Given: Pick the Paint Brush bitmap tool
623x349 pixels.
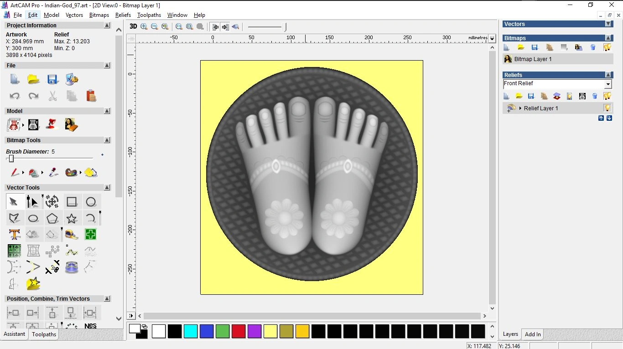Looking at the screenshot, I should (x=14, y=173).
